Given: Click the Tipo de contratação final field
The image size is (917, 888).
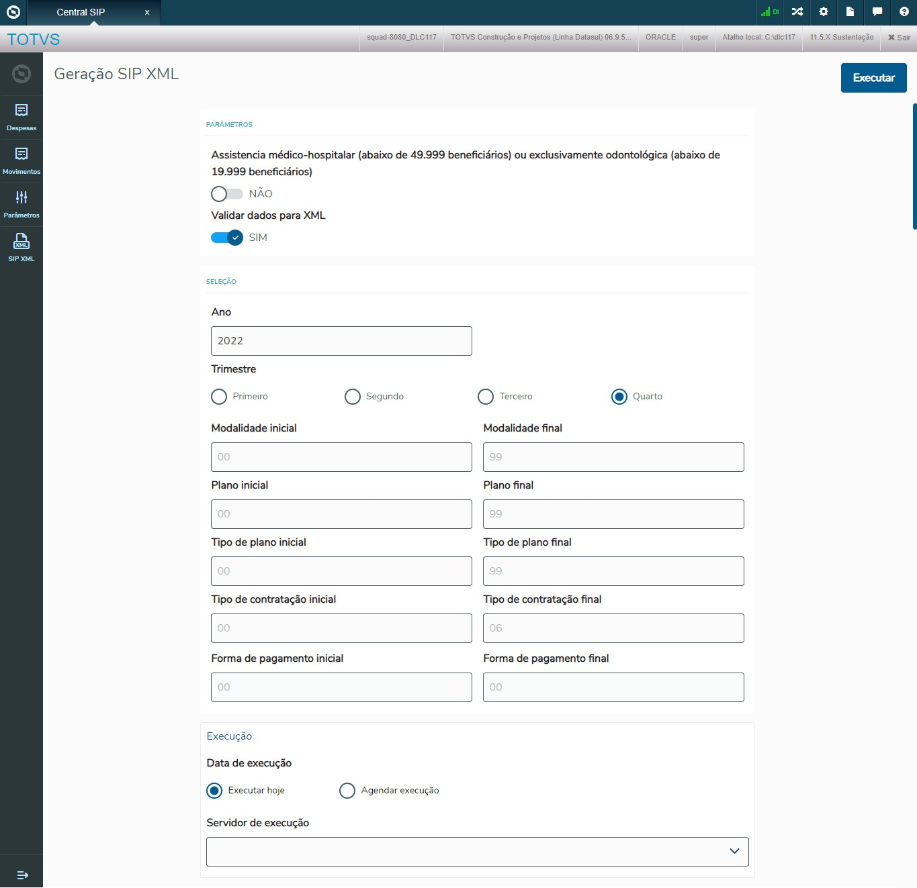Looking at the screenshot, I should 613,628.
